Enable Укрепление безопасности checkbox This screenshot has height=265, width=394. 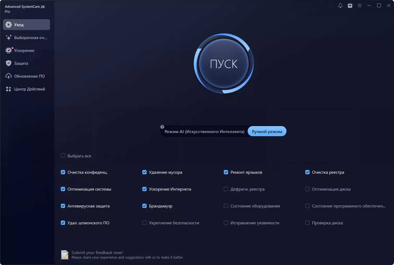(x=144, y=223)
